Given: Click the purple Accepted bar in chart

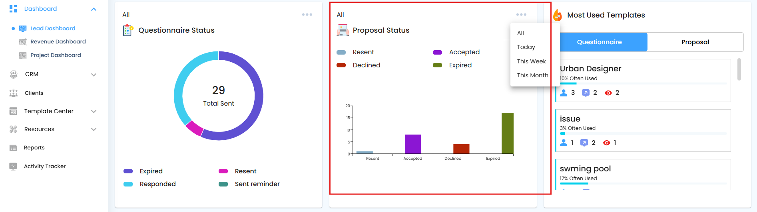Looking at the screenshot, I should coord(413,144).
